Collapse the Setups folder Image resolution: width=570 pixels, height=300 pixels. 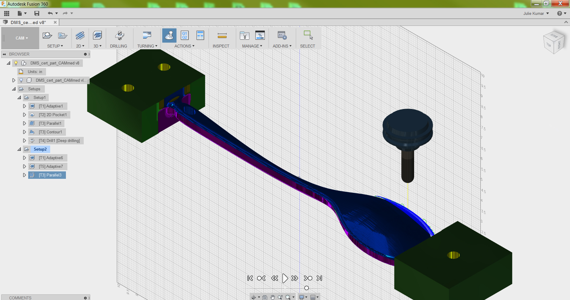(x=14, y=89)
